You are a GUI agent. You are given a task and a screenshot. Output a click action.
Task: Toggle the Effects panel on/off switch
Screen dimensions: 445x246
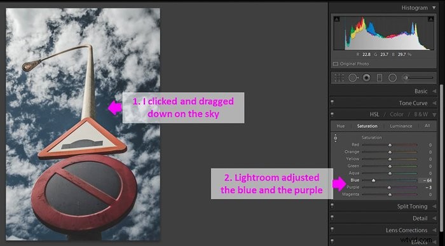[332, 241]
